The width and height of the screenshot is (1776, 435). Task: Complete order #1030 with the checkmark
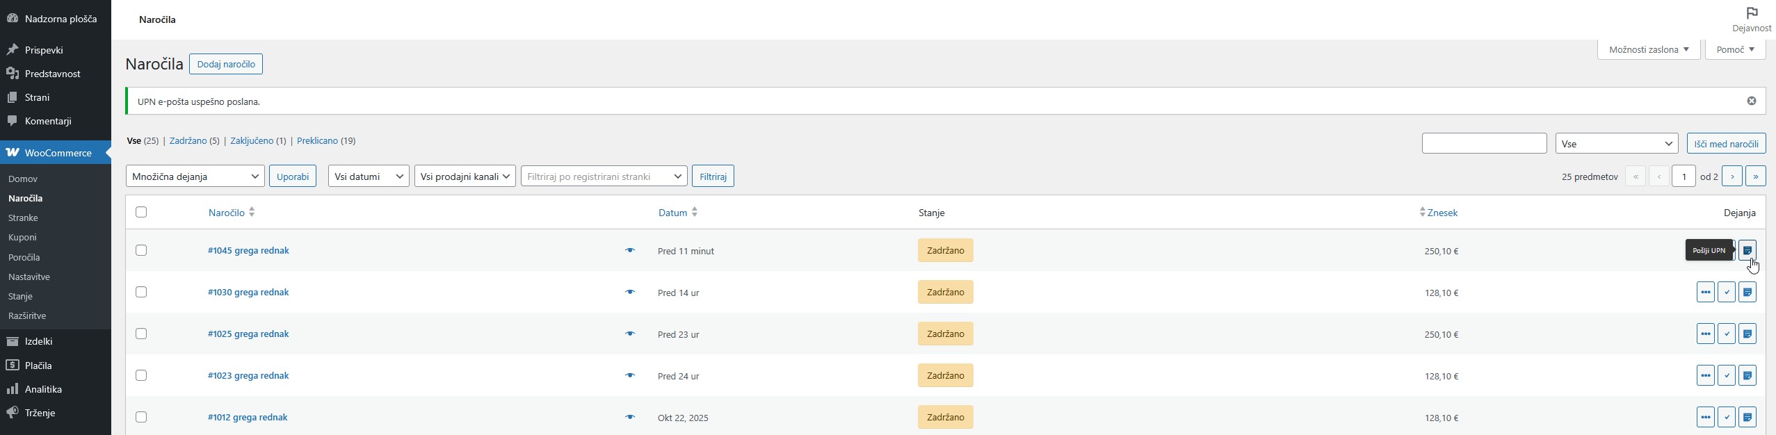click(1726, 292)
